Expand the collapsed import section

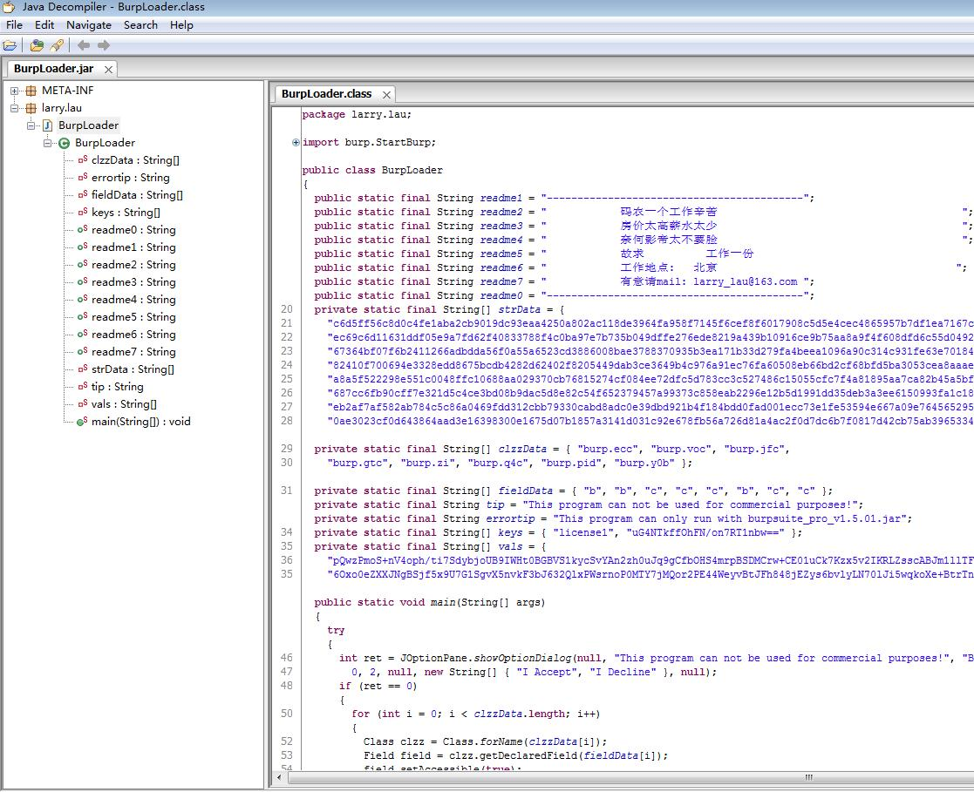(296, 142)
